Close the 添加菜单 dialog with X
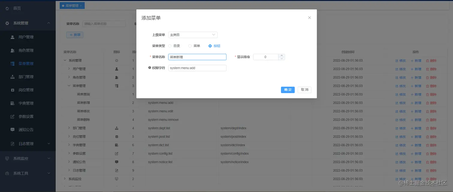 click(x=309, y=18)
